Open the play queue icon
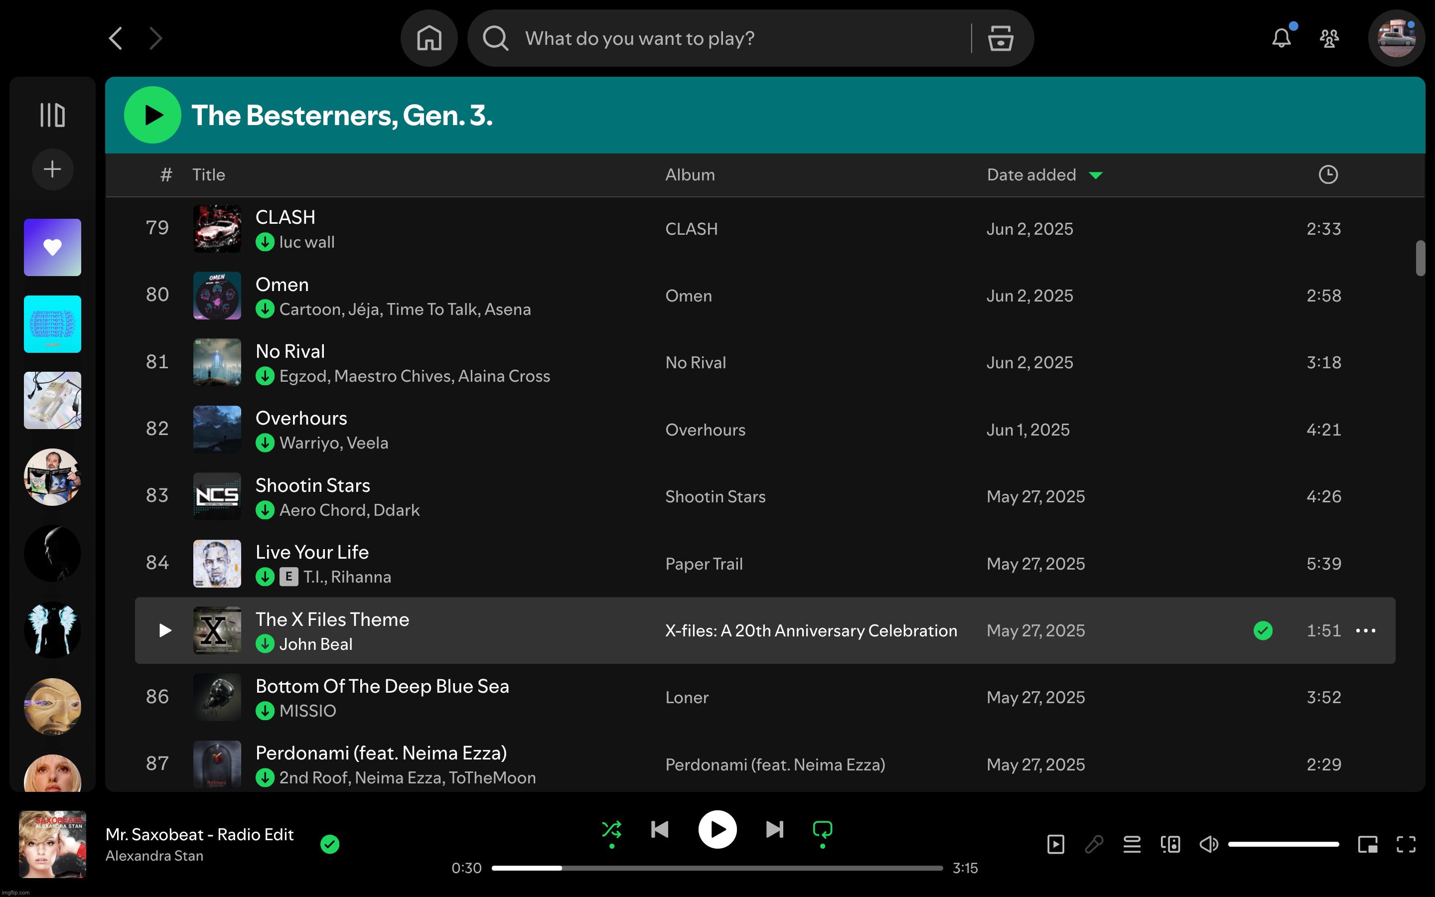 (1132, 844)
